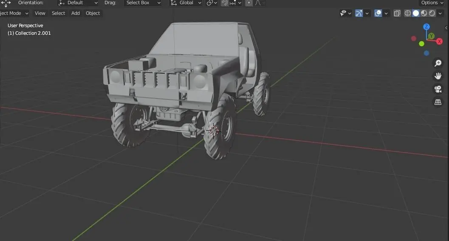Click the blue Z axis gizmo
This screenshot has width=449, height=241.
426,27
